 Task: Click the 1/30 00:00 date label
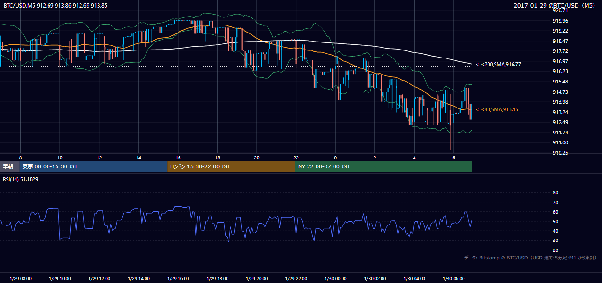335,279
